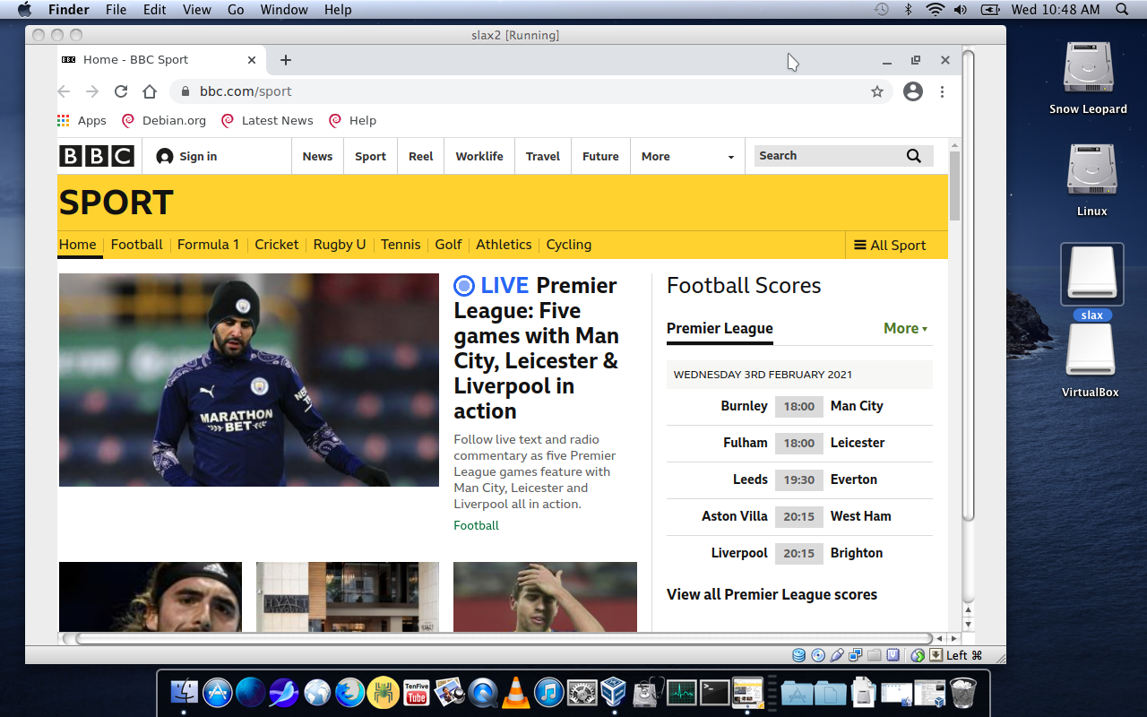Click the network adapters status icon

(x=856, y=655)
